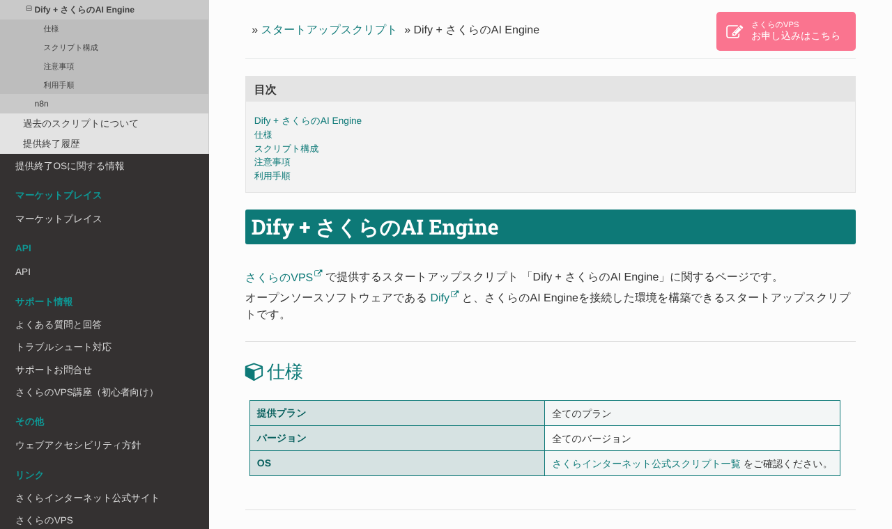Select 注意事項 in sidebar tree

(105, 66)
